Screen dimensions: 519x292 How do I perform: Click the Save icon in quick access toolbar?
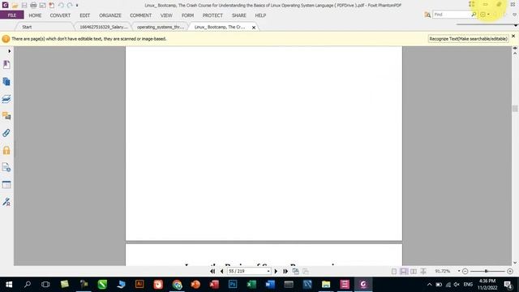pos(24,6)
